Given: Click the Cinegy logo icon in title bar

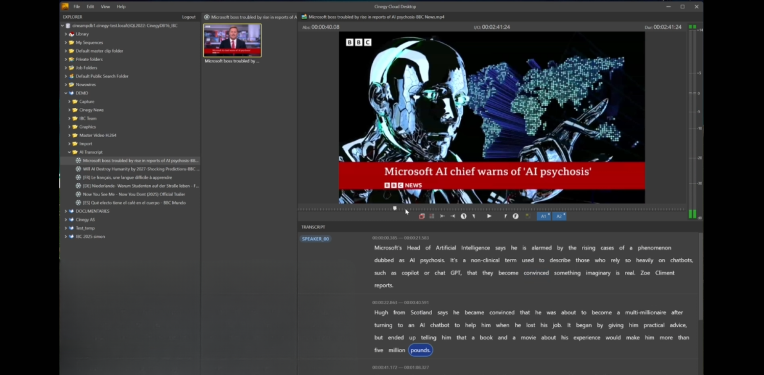Looking at the screenshot, I should [x=65, y=6].
